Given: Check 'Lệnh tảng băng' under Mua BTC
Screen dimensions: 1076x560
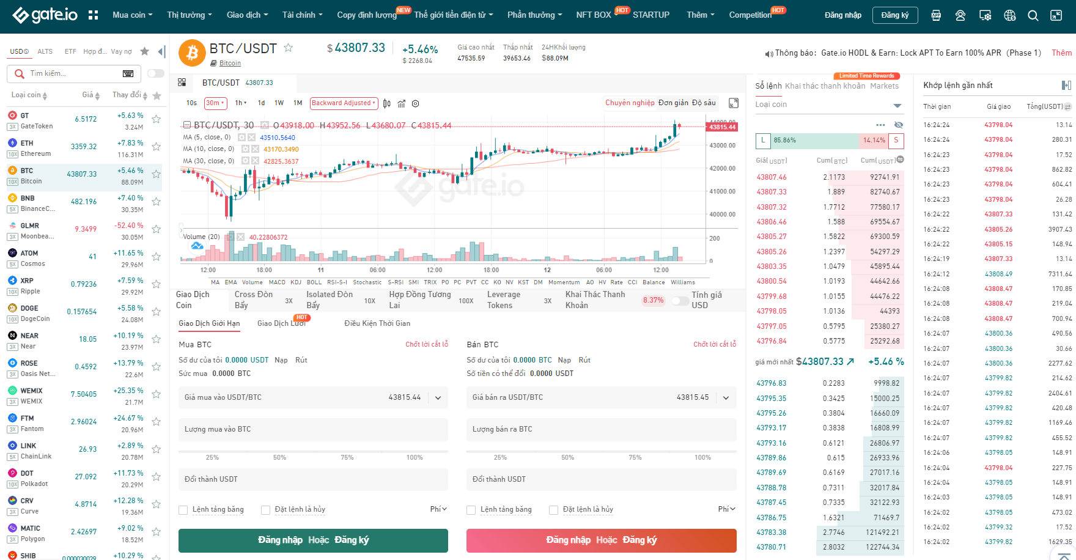Looking at the screenshot, I should point(183,510).
